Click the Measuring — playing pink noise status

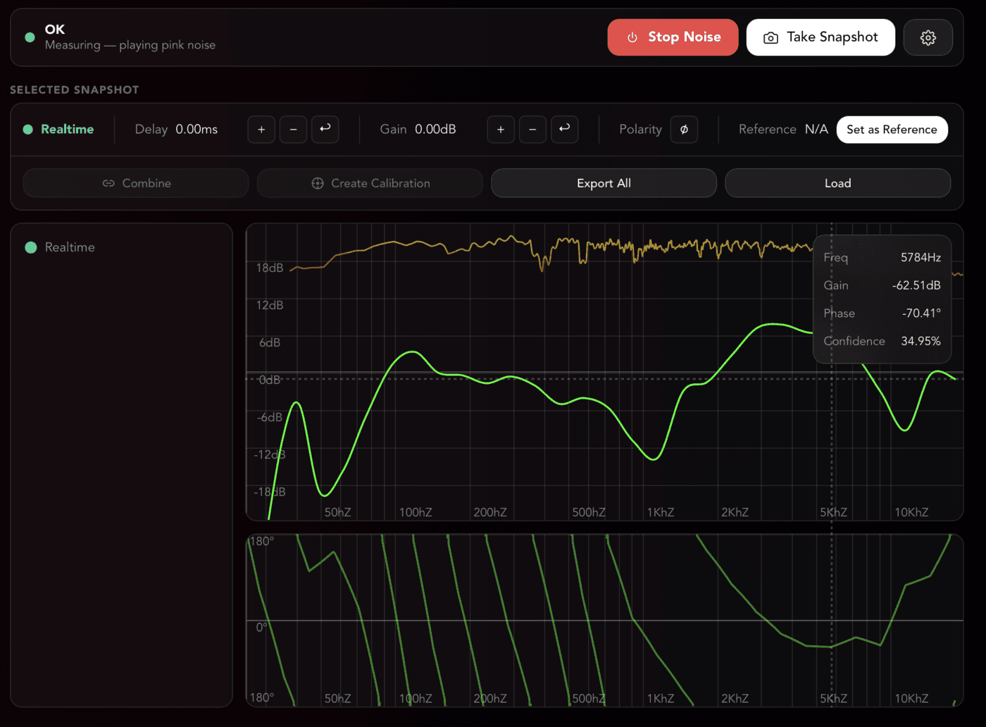click(x=130, y=45)
